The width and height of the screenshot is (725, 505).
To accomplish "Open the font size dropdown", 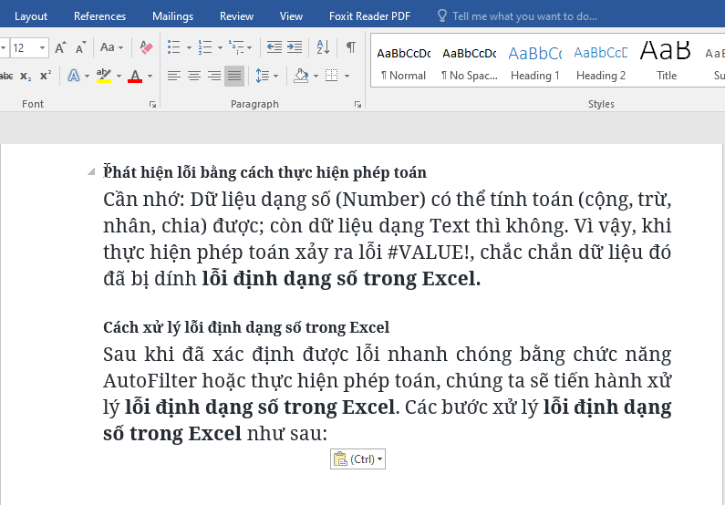I will click(42, 47).
